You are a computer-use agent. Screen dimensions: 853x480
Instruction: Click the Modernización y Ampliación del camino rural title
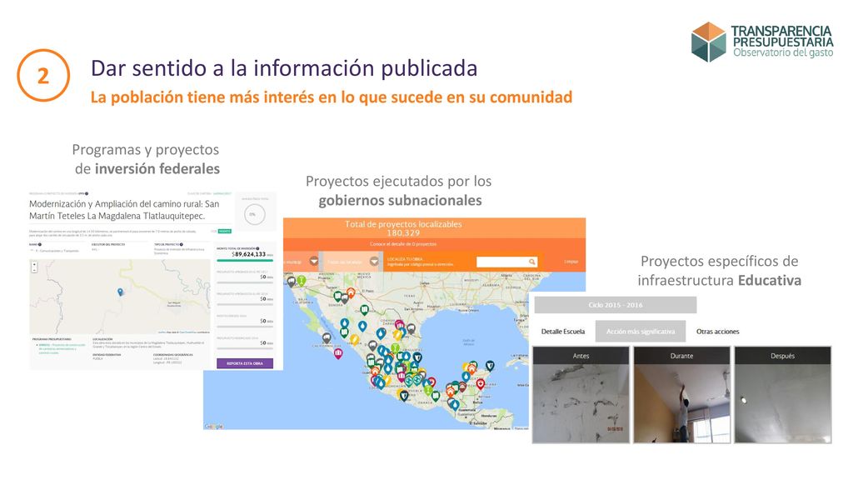[125, 209]
